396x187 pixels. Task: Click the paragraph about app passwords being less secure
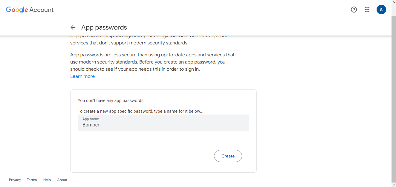(152, 62)
